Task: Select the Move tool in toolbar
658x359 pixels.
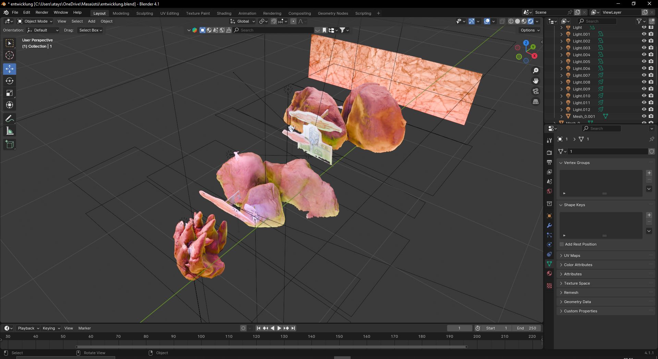Action: (x=10, y=69)
